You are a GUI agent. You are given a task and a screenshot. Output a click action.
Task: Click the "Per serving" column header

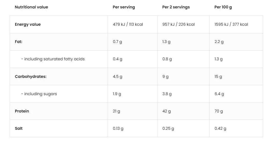124,7
